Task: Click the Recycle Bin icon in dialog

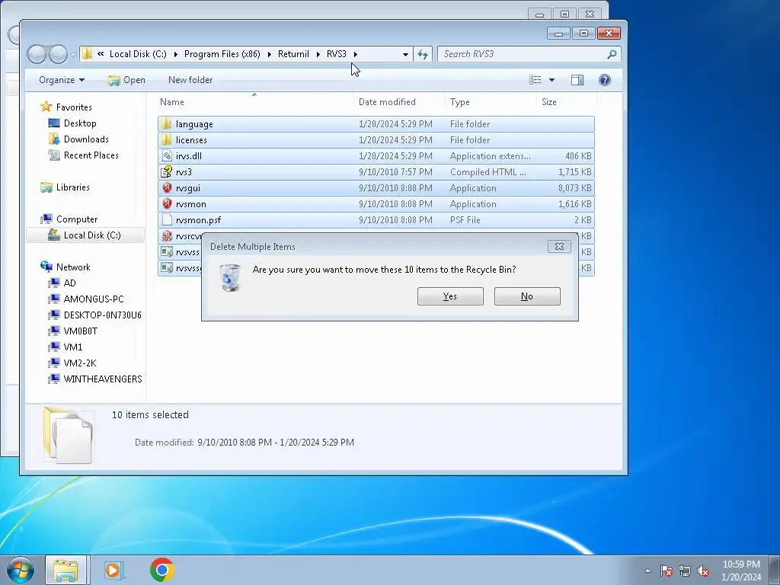Action: pyautogui.click(x=230, y=277)
